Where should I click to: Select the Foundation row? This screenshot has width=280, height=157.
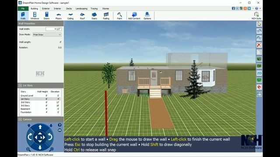coord(40,113)
